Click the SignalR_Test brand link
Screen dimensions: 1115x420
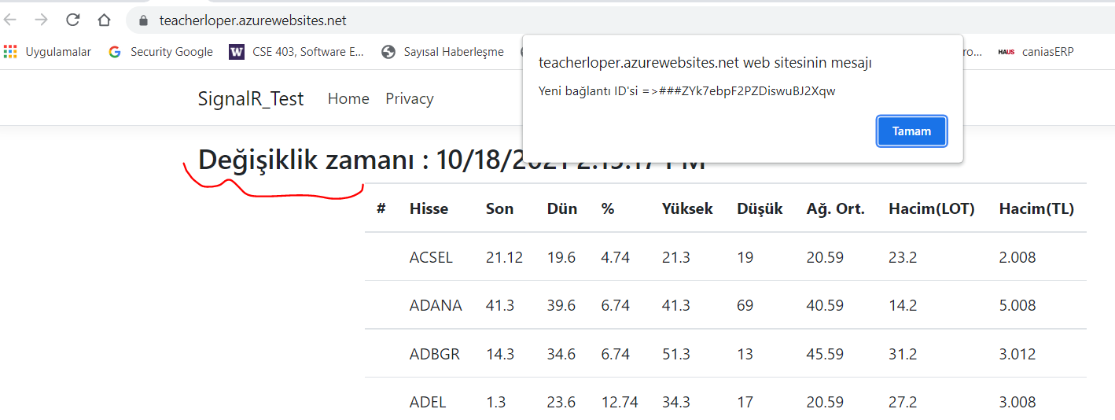pyautogui.click(x=251, y=99)
